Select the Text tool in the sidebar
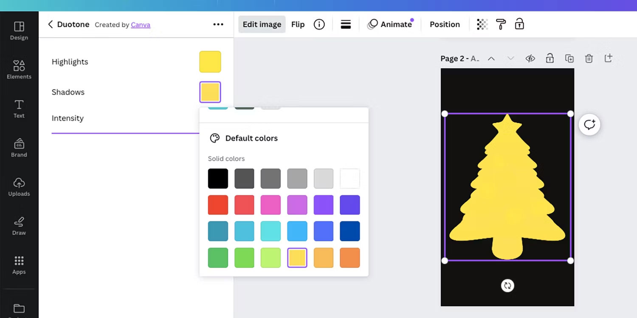Viewport: 637px width, 318px height. (19, 108)
